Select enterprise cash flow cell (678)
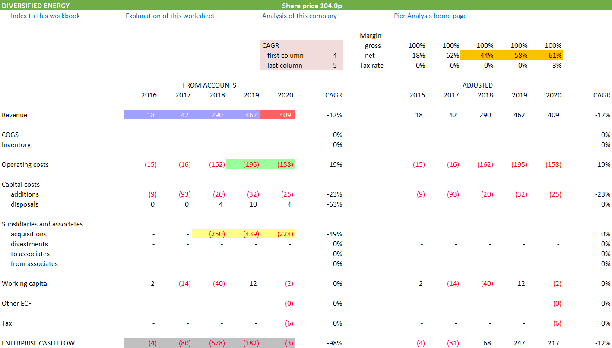 [209, 343]
